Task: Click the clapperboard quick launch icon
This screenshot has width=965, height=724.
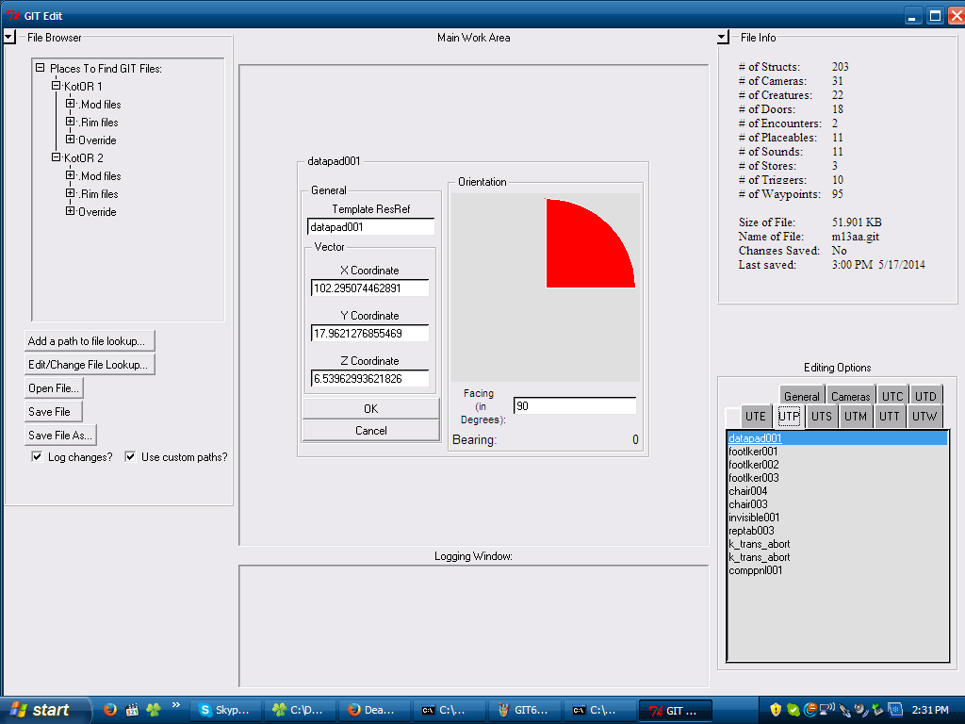Action: (x=132, y=710)
